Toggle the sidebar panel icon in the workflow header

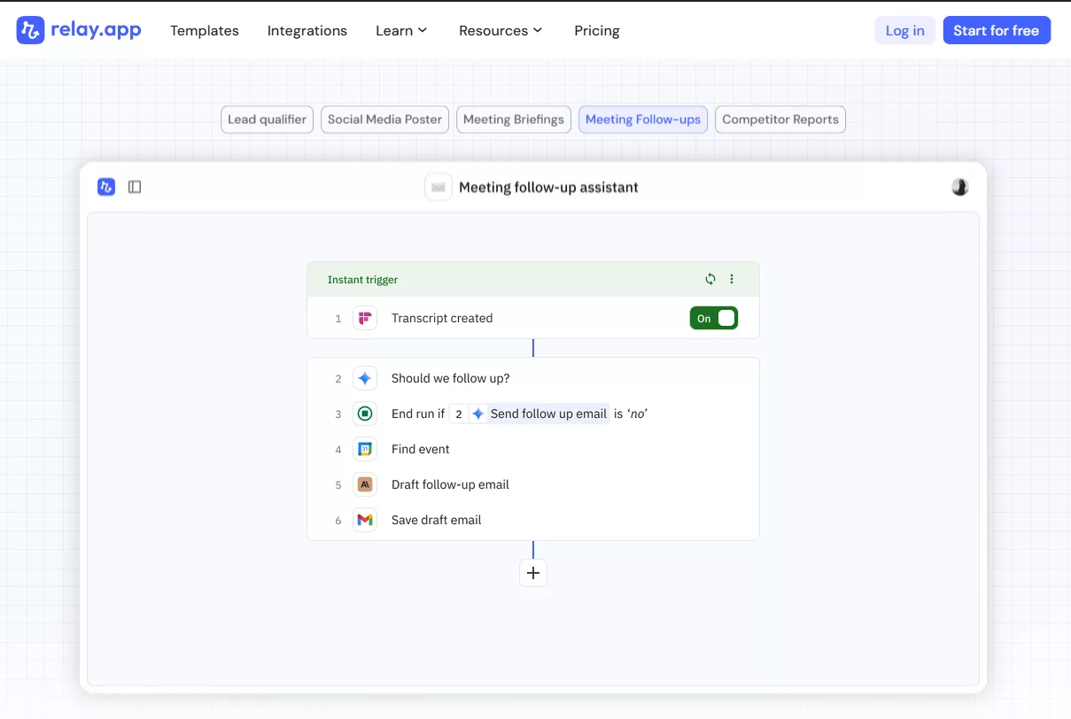(x=134, y=187)
